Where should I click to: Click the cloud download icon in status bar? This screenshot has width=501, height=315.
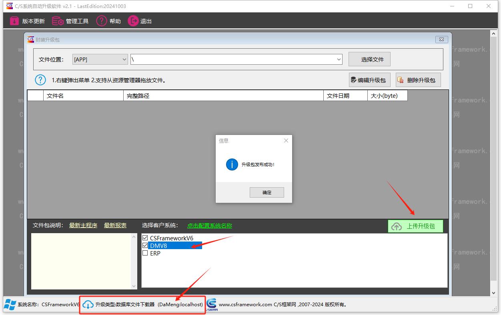pyautogui.click(x=88, y=305)
